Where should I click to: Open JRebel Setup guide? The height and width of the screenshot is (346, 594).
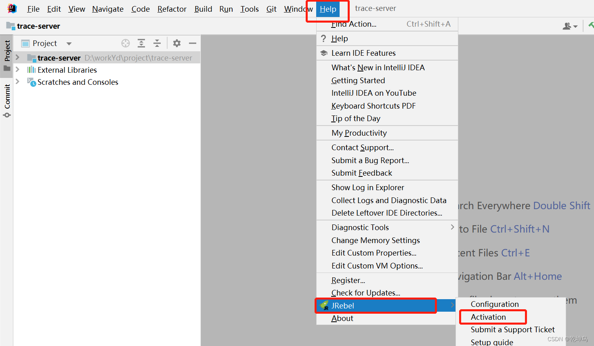pos(511,342)
